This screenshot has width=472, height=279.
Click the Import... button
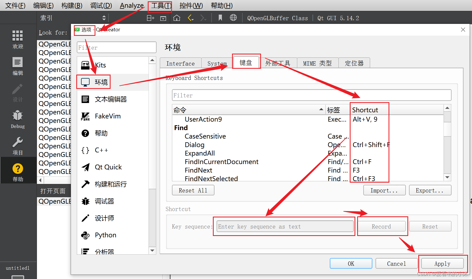tap(384, 190)
